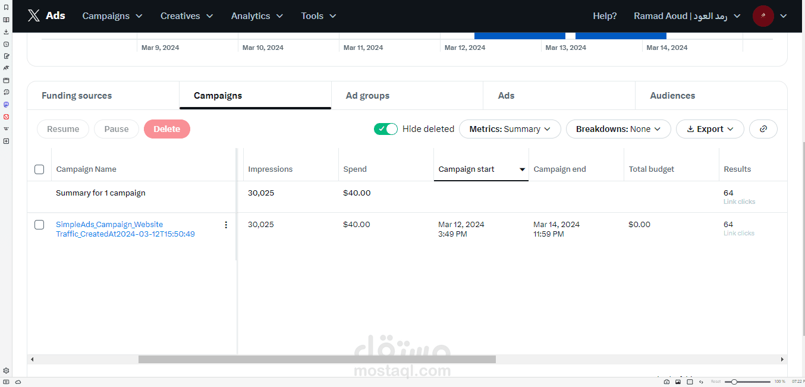Screen dimensions: 805x387
Task: Click Summary for 1 campaign text
Action: click(100, 193)
